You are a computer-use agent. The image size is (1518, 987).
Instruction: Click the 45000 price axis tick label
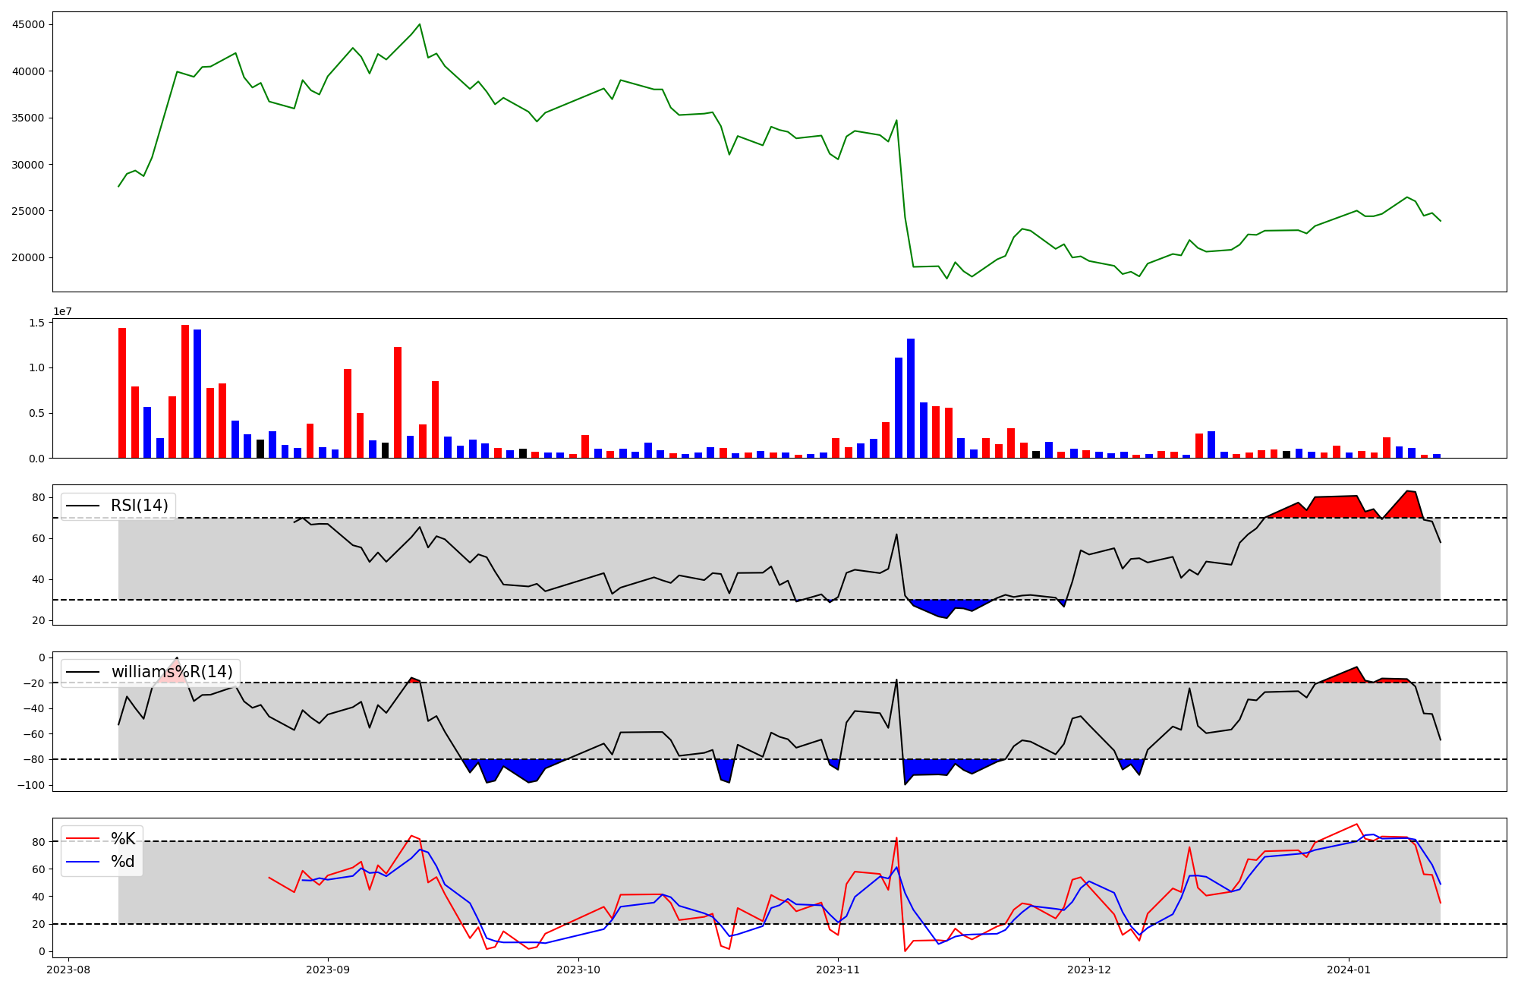(x=28, y=24)
